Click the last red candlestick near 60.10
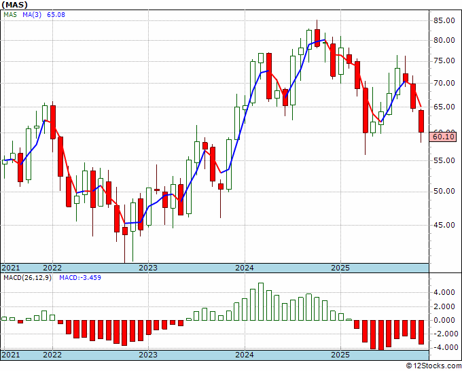The height and width of the screenshot is (371, 462). [x=421, y=122]
